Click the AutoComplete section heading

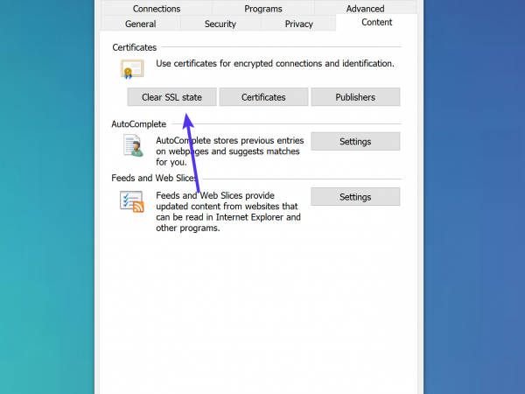pos(138,123)
